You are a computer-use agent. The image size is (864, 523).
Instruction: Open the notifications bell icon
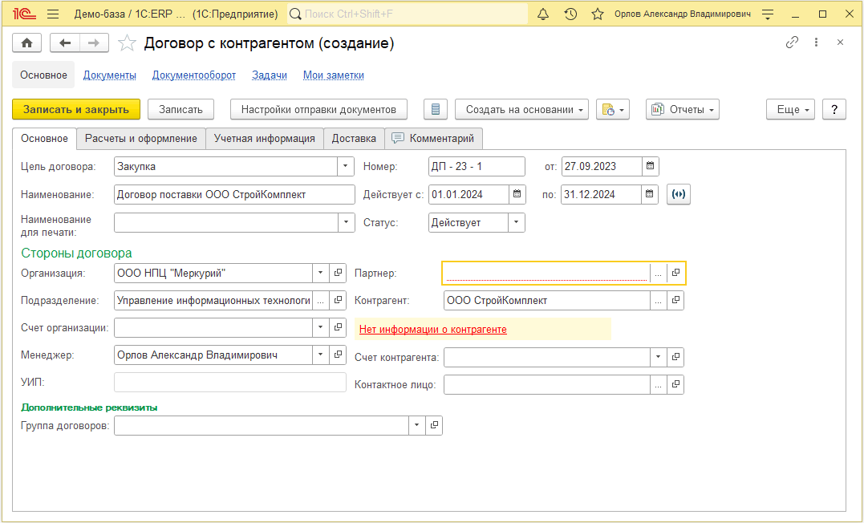[543, 14]
